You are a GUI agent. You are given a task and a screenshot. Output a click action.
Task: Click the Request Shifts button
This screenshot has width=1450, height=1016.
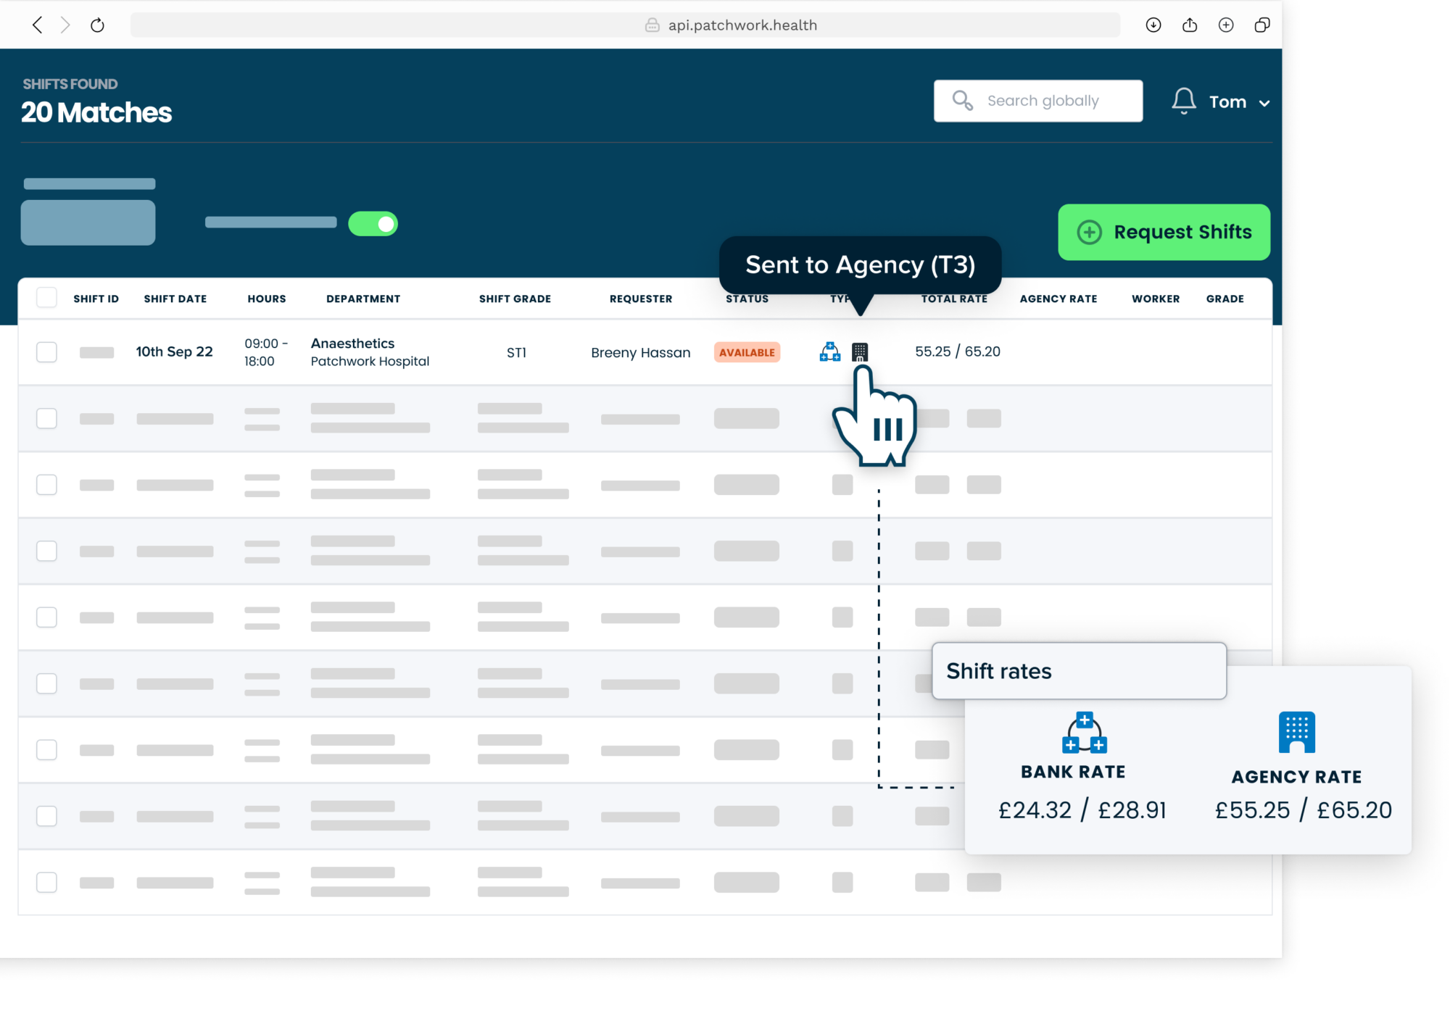(x=1164, y=232)
